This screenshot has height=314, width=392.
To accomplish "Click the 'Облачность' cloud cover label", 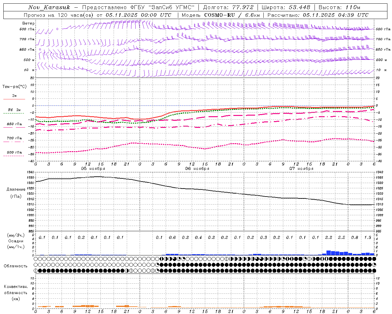I will coord(16,266).
